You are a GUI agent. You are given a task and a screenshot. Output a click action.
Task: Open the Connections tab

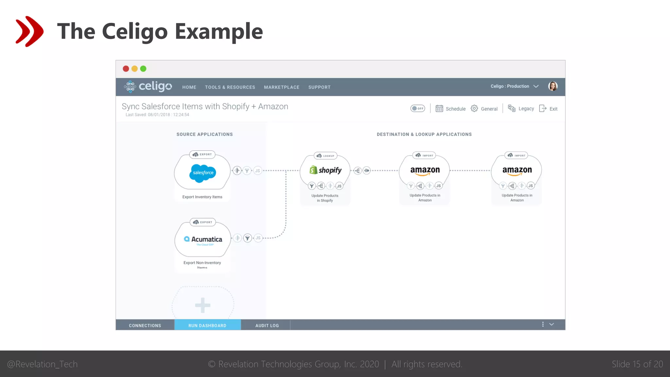[x=145, y=325]
